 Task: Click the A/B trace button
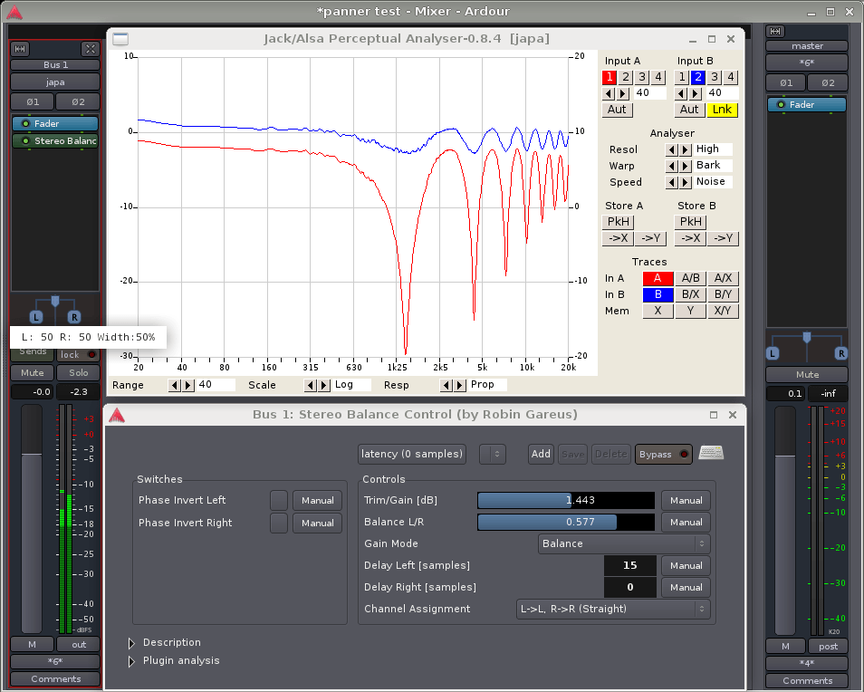[690, 278]
